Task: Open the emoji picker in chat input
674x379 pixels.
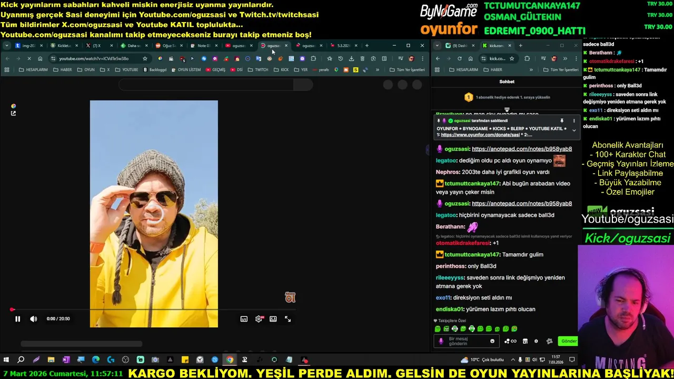Action: tap(492, 341)
